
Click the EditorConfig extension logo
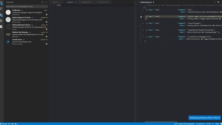(x=8, y=19)
